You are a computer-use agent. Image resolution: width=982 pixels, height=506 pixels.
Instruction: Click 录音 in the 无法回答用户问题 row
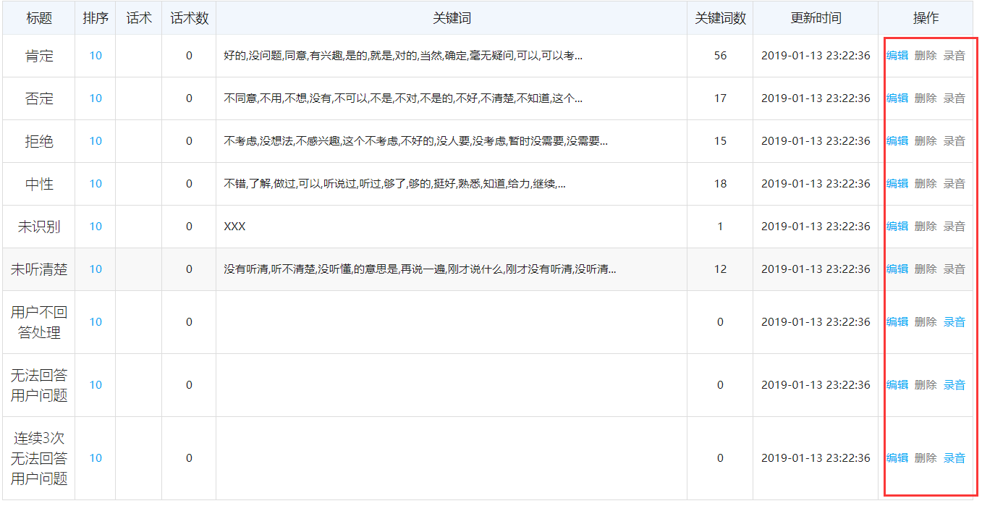tap(954, 385)
